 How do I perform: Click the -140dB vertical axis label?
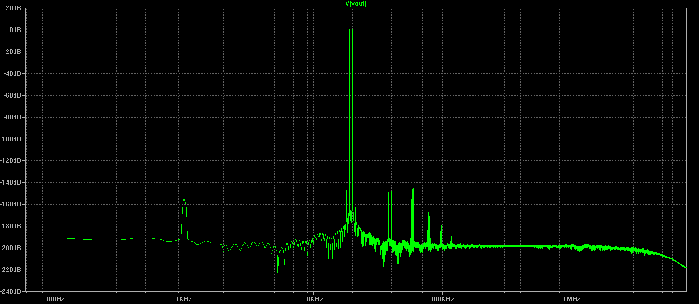tap(13, 183)
